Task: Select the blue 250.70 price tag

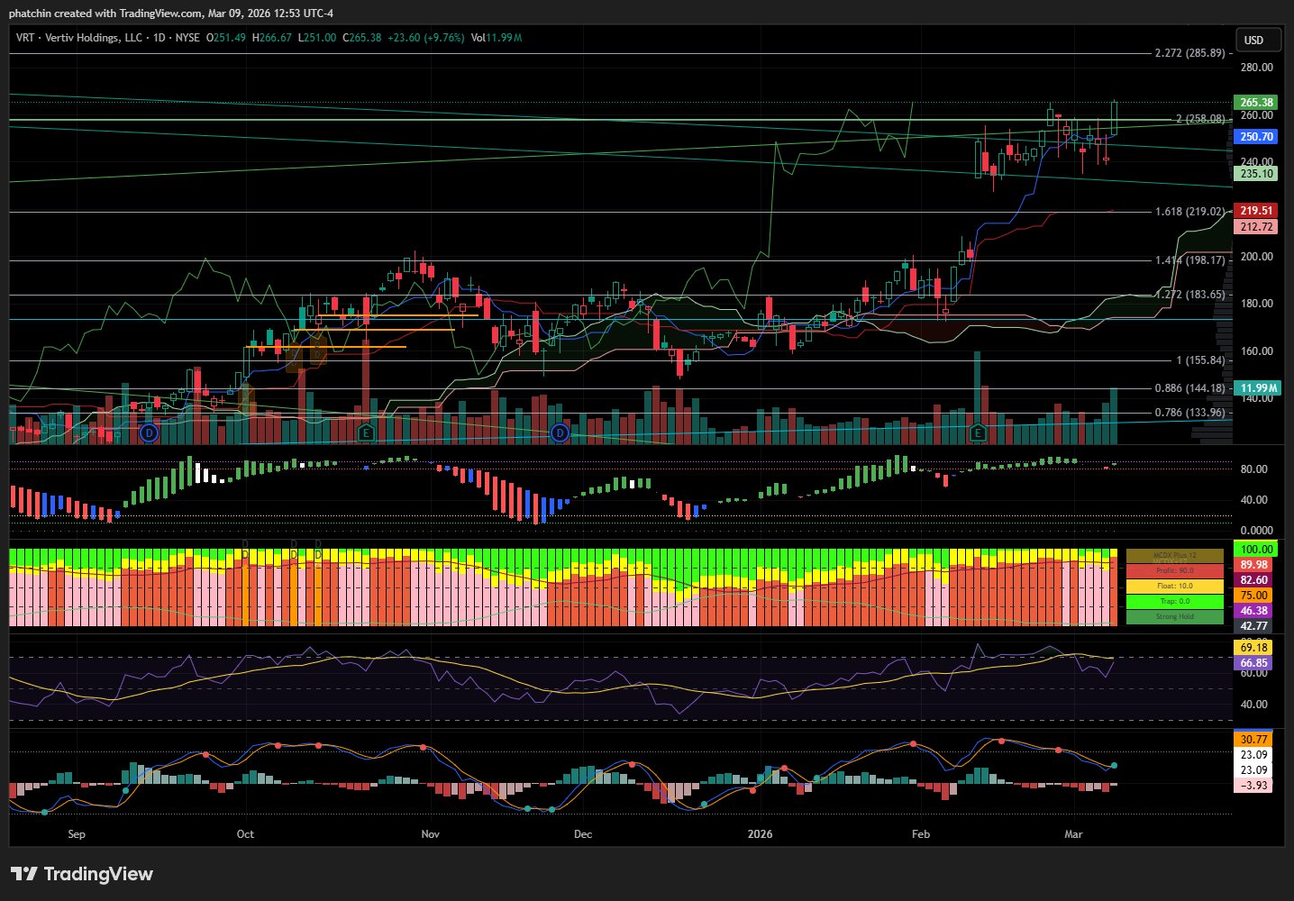Action: (x=1256, y=137)
